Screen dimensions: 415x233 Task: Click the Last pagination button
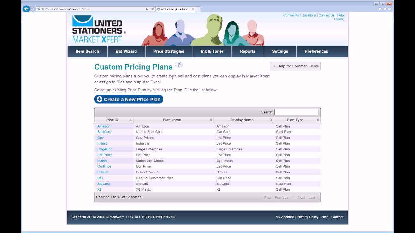click(x=312, y=197)
